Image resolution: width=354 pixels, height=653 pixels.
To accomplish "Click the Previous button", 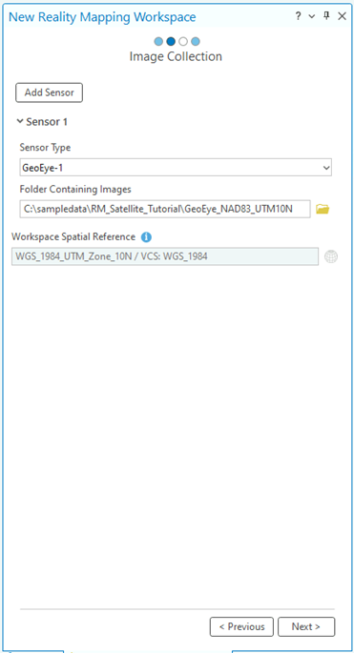I will [x=241, y=626].
